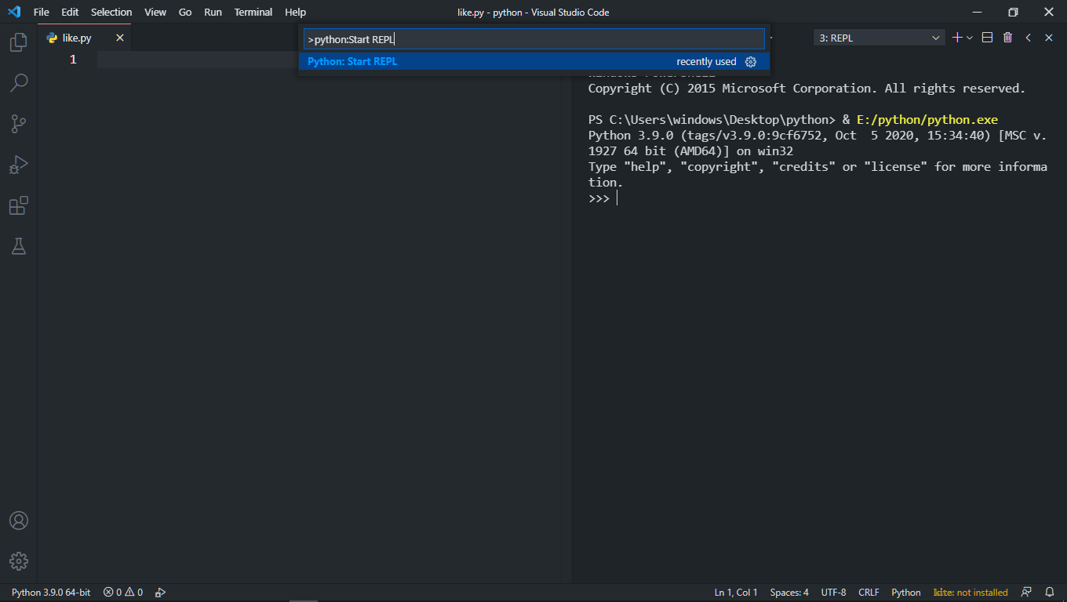Open the debug launcher icon in status bar
This screenshot has height=602, width=1067.
[160, 593]
